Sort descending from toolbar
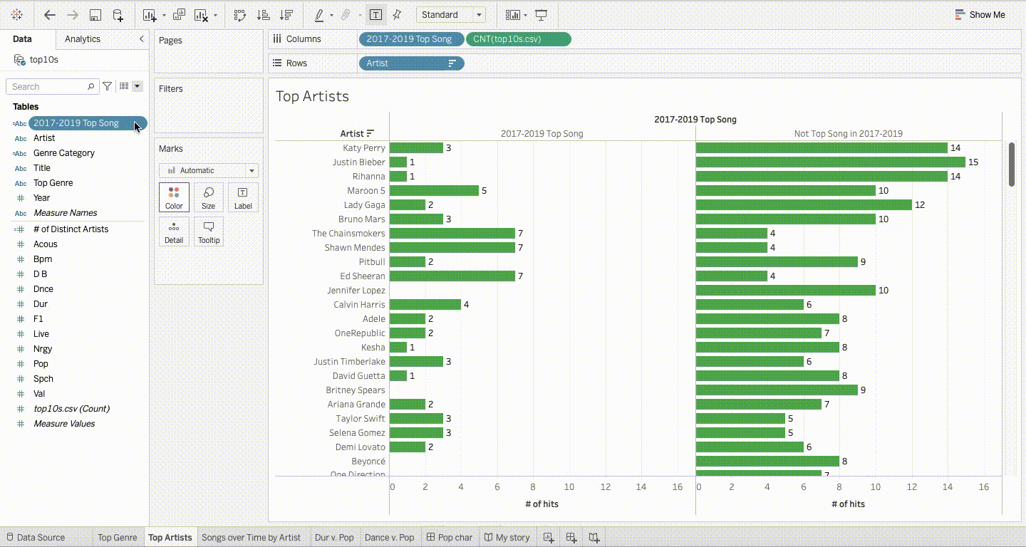Screen dimensions: 1026x547 [x=286, y=15]
